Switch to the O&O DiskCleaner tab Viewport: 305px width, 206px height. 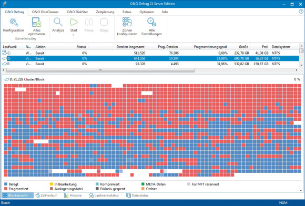click(x=45, y=12)
